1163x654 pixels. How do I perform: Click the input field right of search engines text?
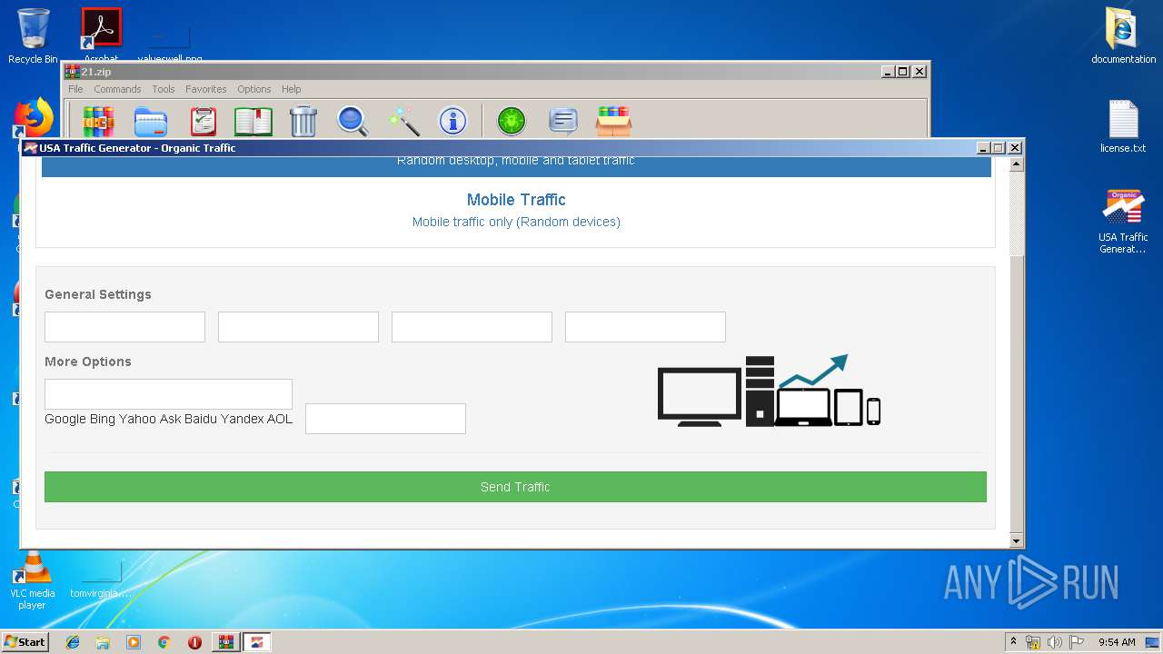coord(385,419)
